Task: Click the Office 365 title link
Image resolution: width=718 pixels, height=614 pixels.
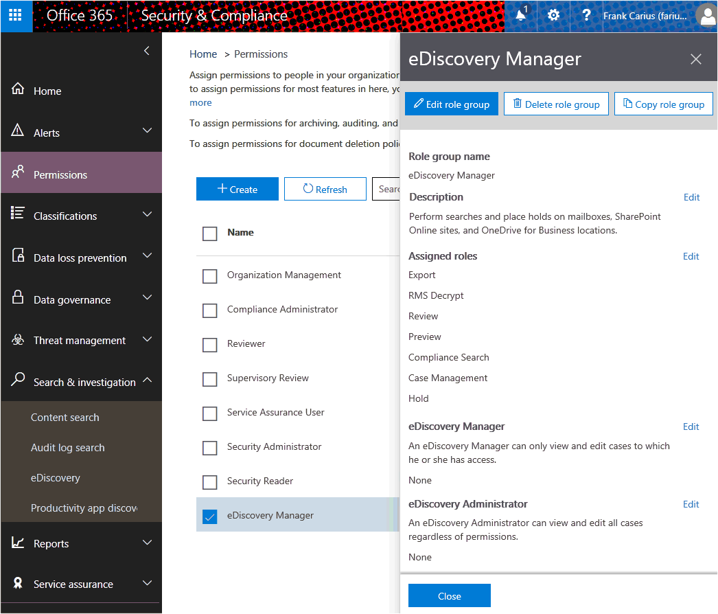Action: (x=80, y=16)
